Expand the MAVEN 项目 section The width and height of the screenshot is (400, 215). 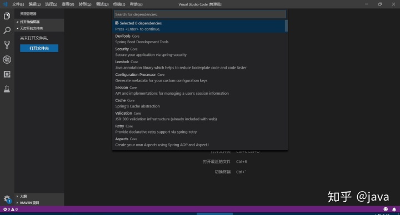(39, 203)
